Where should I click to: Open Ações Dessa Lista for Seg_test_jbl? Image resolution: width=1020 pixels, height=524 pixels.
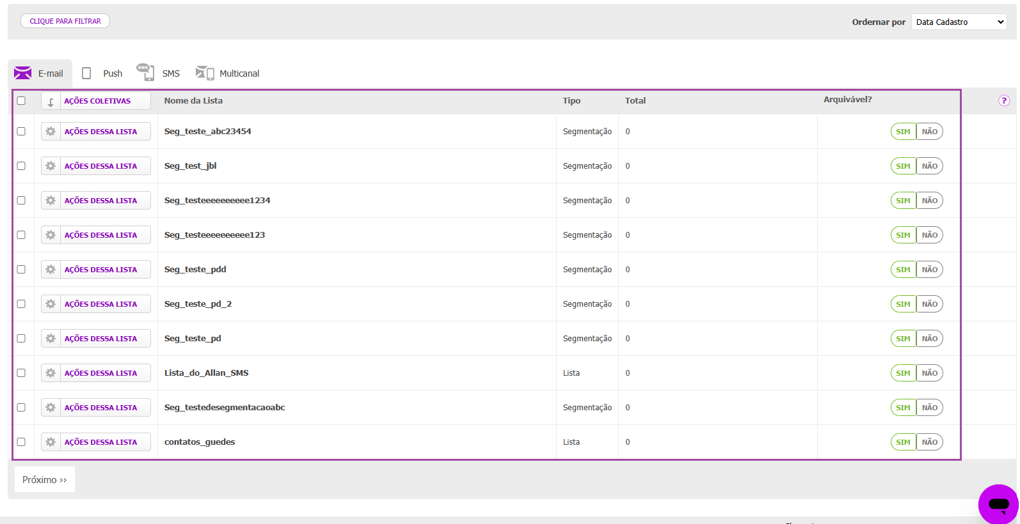tap(96, 166)
